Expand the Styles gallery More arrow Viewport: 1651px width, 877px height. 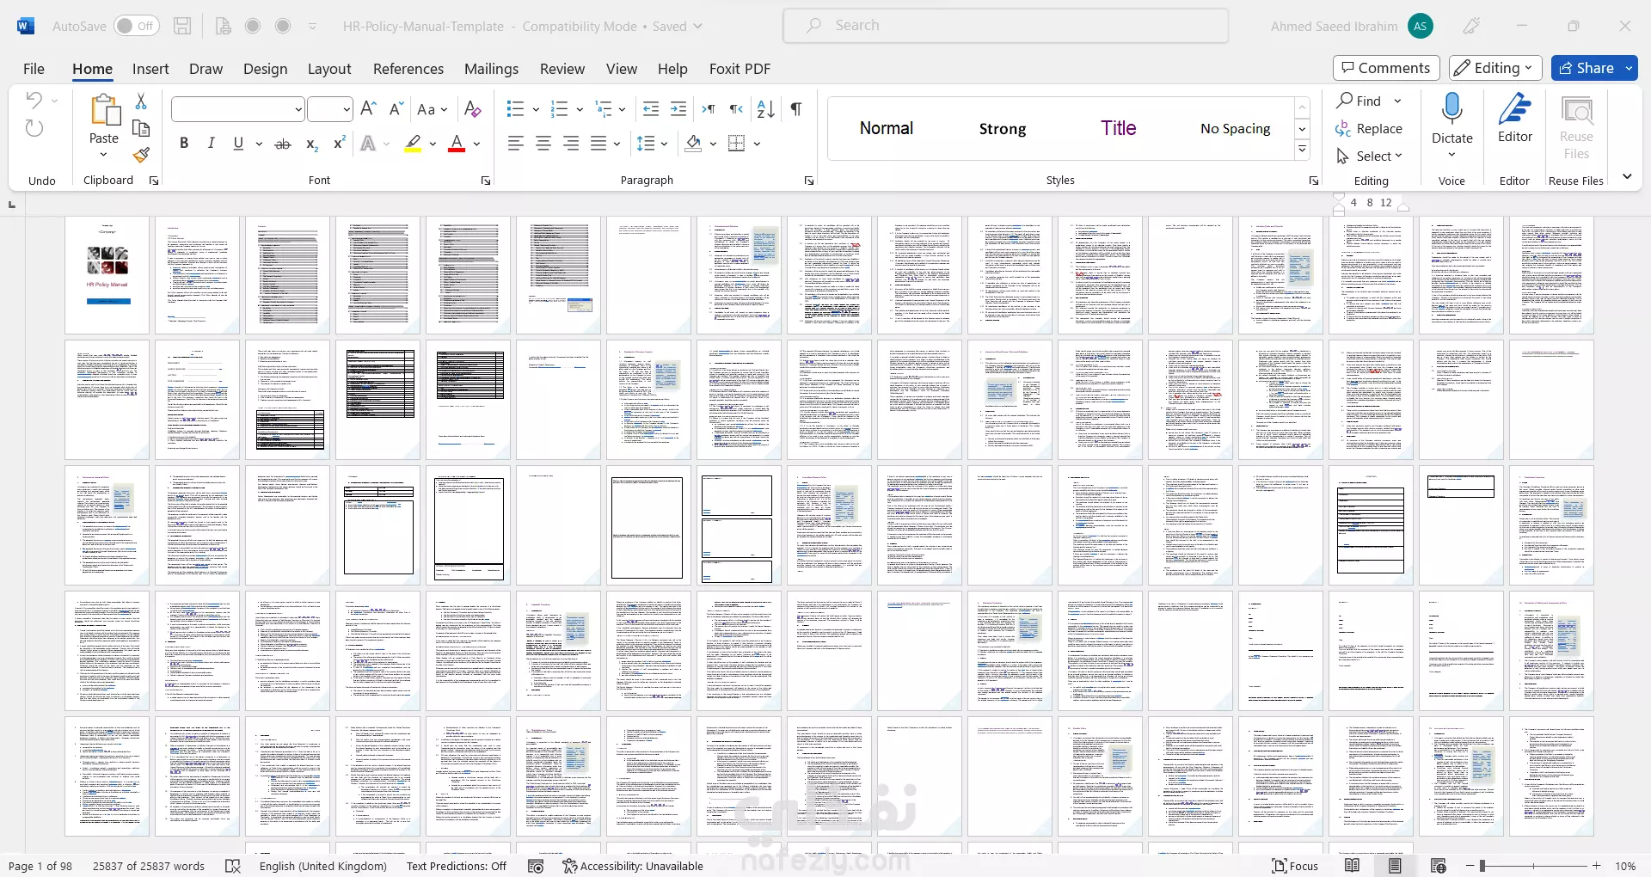pos(1303,150)
